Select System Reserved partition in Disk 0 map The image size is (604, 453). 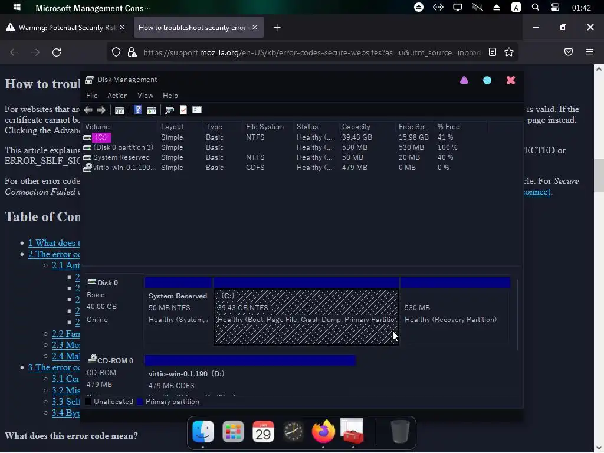click(x=178, y=311)
